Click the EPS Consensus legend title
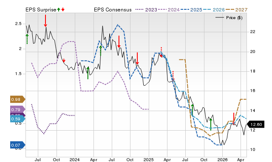This screenshot has height=162, width=272. click(x=113, y=10)
